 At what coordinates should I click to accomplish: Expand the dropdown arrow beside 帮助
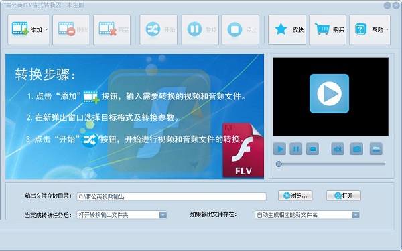coord(387,29)
